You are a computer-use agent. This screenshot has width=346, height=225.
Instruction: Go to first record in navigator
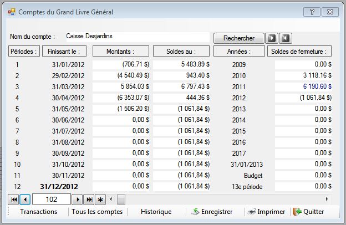13,200
